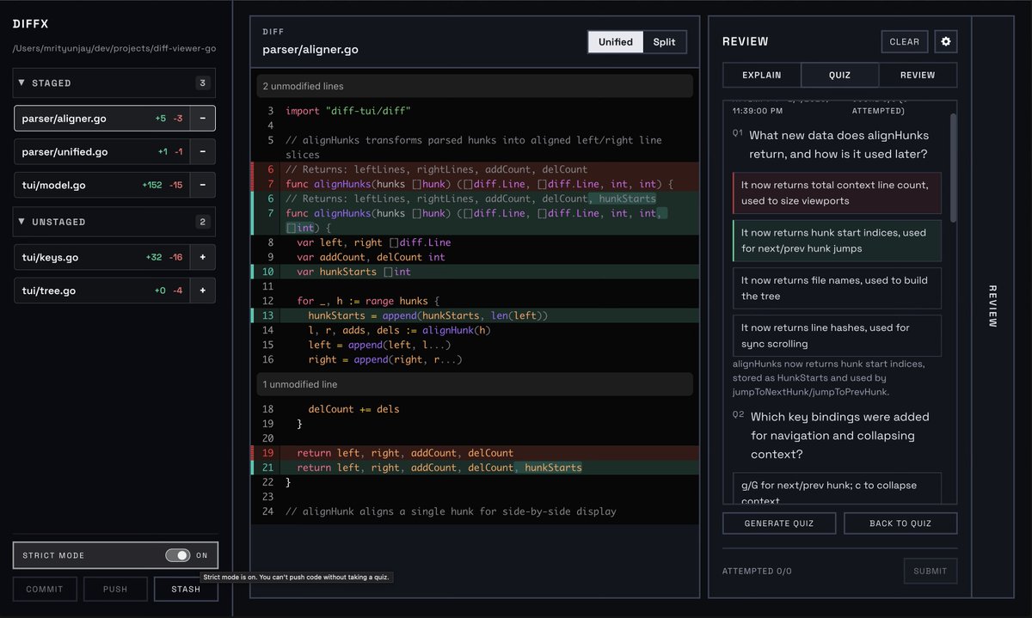Click the Q2 question text
Screen dimensions: 1032x618
click(840, 435)
